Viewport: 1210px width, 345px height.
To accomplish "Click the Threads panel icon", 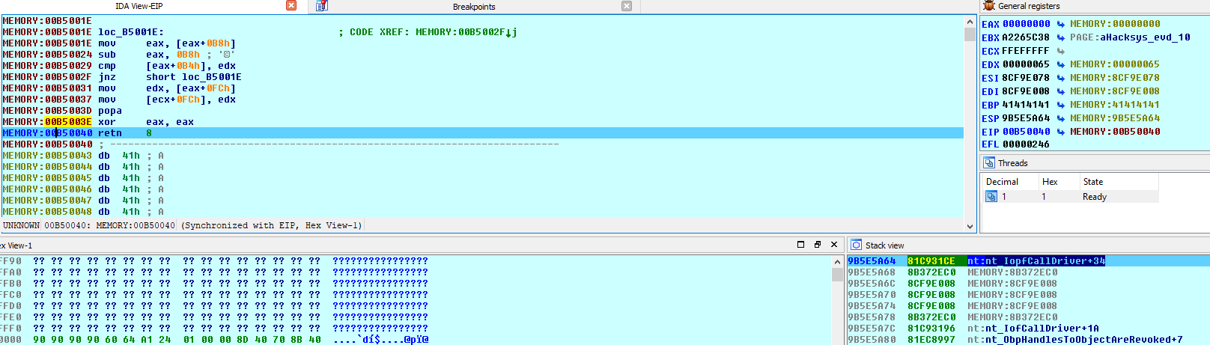I will tap(988, 163).
